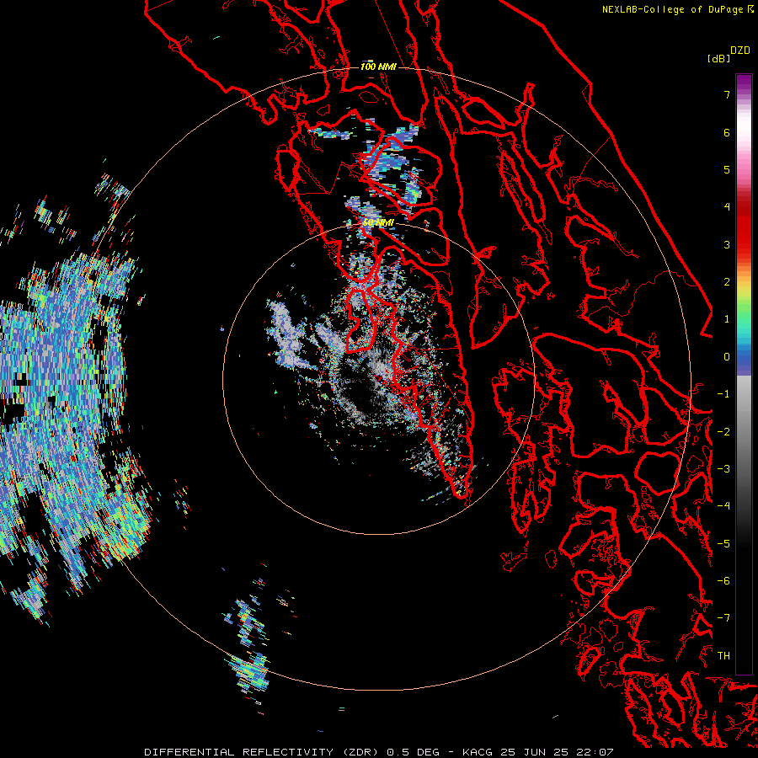
Task: Select the 1 value on color scale
Action: point(727,319)
